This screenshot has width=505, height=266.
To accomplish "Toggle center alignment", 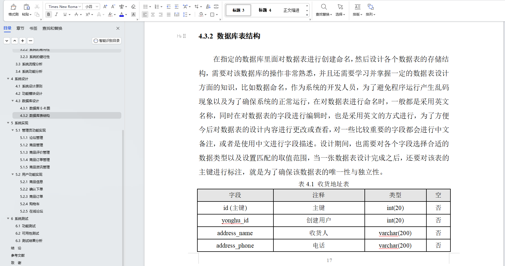I will coord(153,14).
